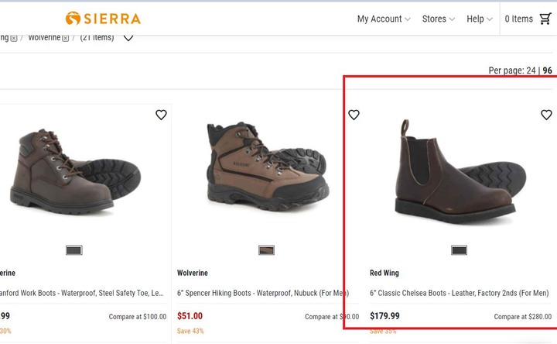Image resolution: width=557 pixels, height=344 pixels.
Task: Show 96 items per page
Action: (x=547, y=71)
